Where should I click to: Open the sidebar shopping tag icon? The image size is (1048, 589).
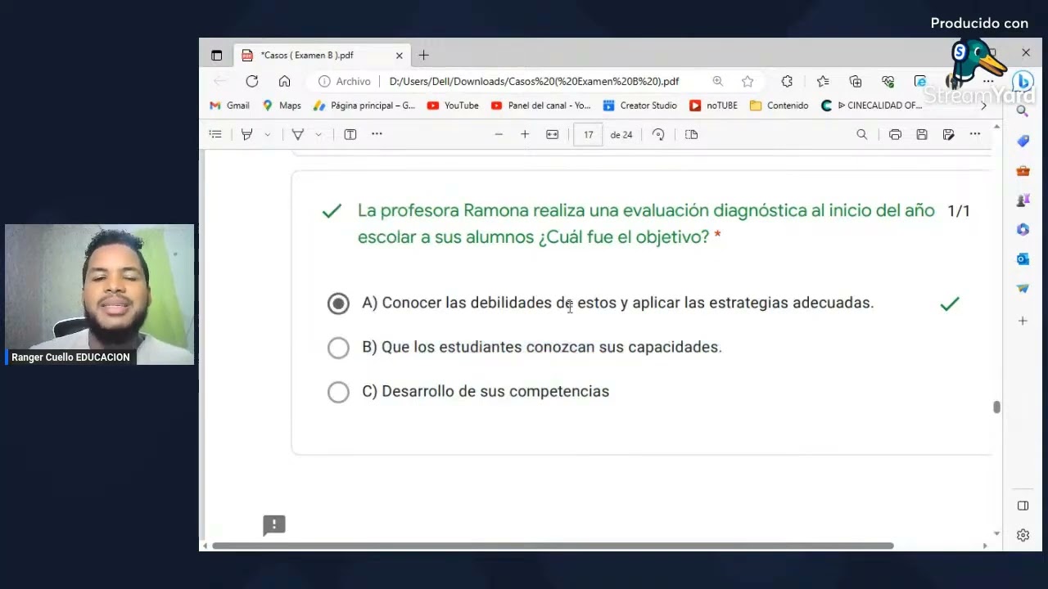click(x=1023, y=142)
